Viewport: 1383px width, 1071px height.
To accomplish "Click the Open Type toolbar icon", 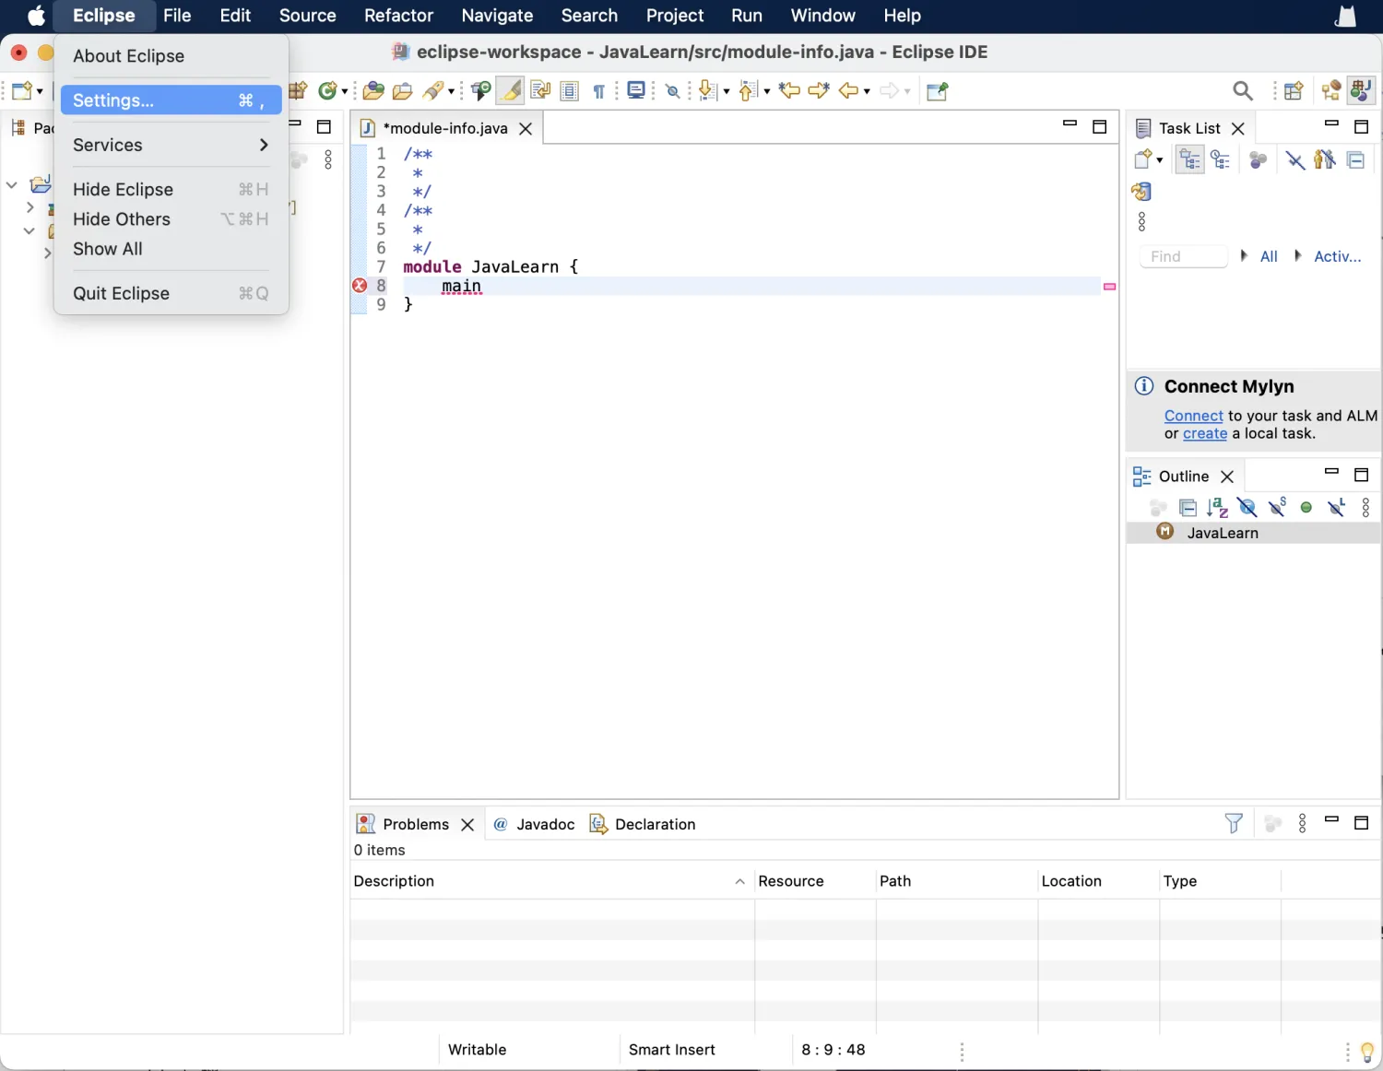I will (372, 90).
